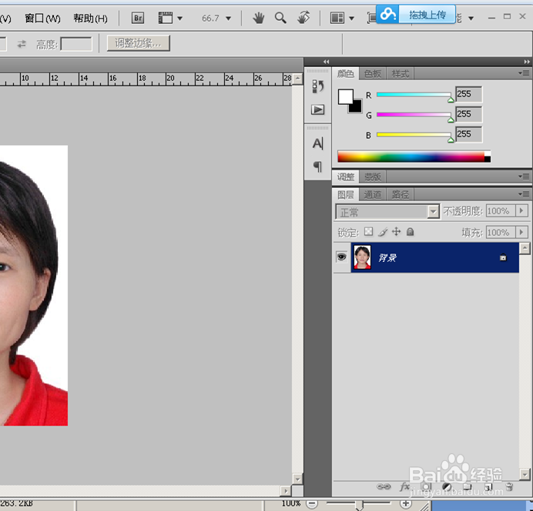Open the Character panel icon
Screen dimensions: 533x511
click(318, 143)
